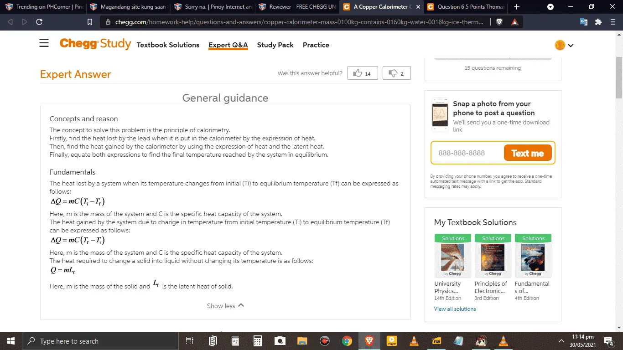This screenshot has width=623, height=350.
Task: Collapse answer with Show less chevron
Action: coord(226,306)
